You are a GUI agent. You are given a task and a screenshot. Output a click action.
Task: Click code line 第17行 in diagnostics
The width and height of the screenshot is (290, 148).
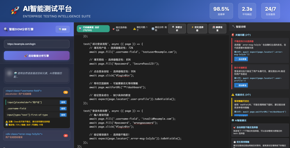[x=258, y=79]
